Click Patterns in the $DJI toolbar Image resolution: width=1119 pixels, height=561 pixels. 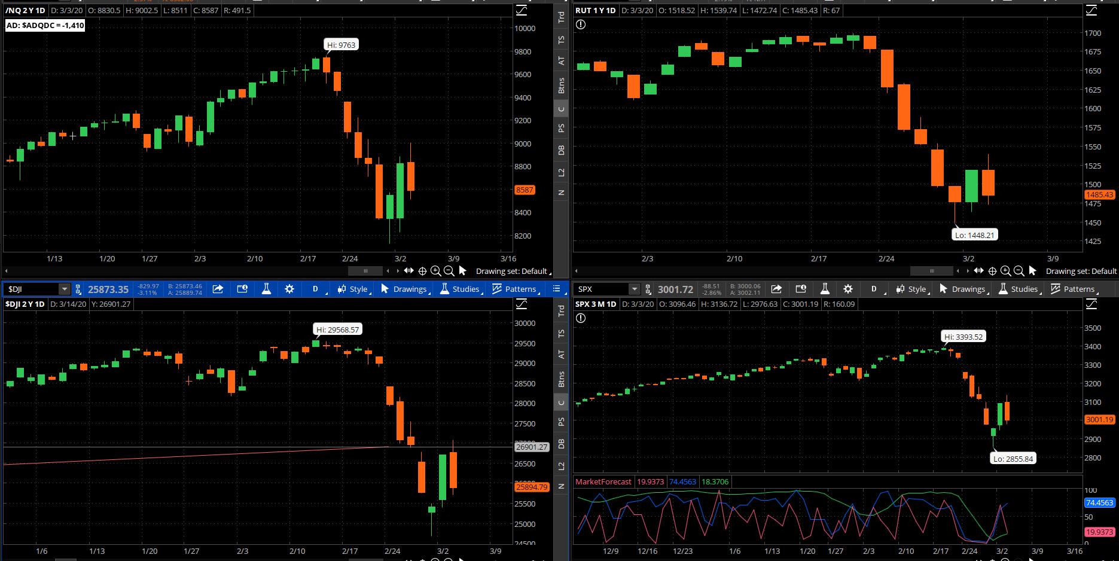[515, 289]
